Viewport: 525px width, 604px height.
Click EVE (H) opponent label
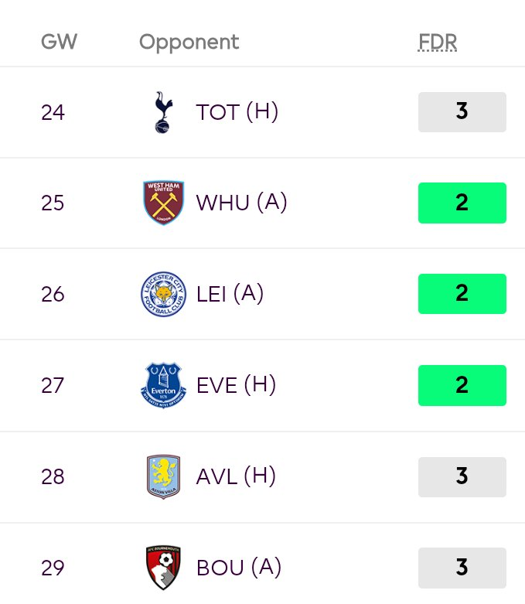pyautogui.click(x=236, y=385)
